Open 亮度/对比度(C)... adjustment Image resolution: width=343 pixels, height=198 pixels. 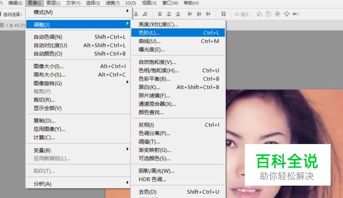click(178, 24)
